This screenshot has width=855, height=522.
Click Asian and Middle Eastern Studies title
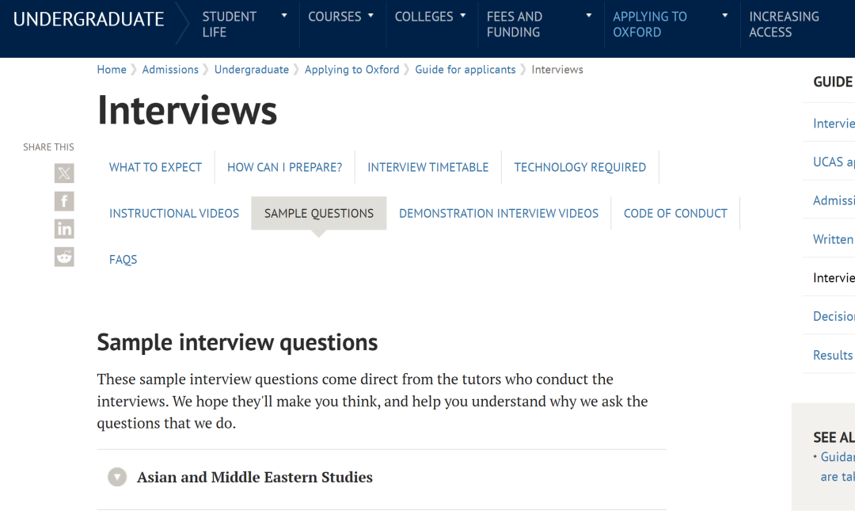255,478
